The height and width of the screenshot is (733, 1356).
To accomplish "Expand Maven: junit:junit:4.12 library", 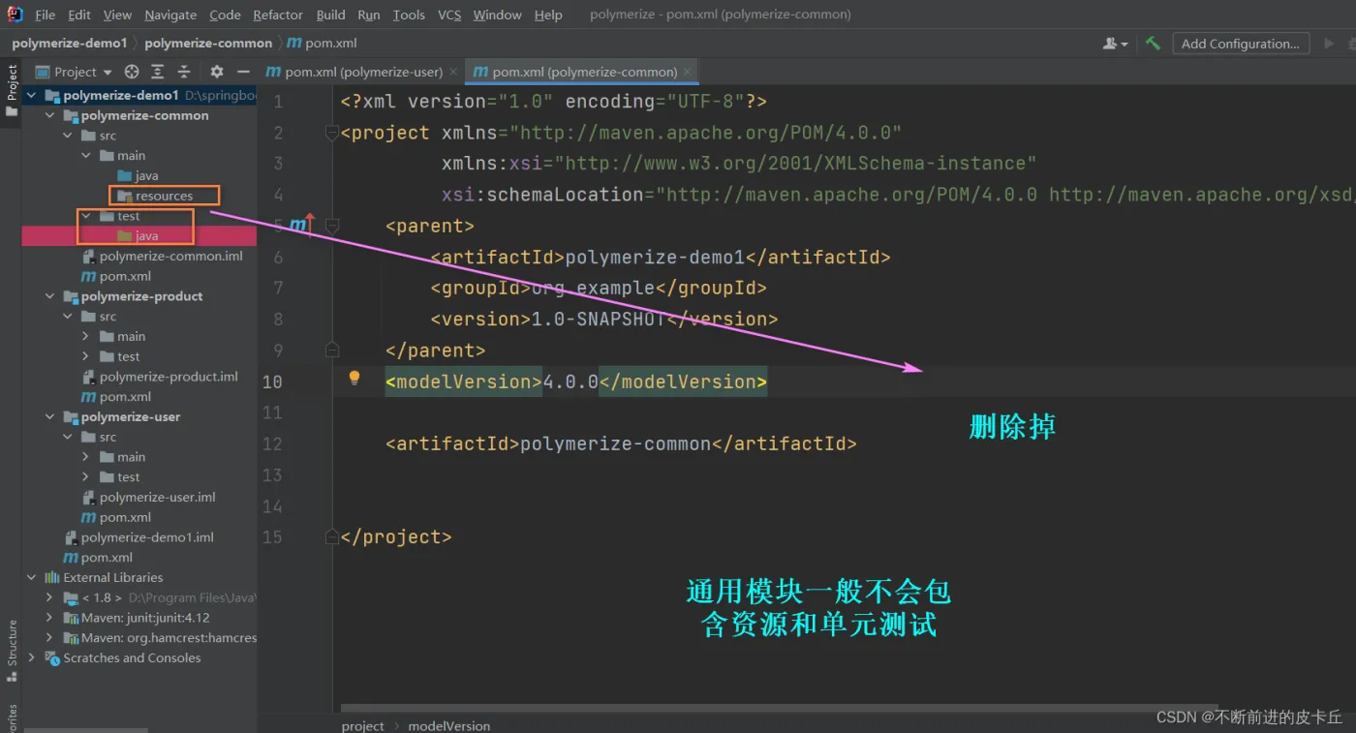I will [49, 618].
